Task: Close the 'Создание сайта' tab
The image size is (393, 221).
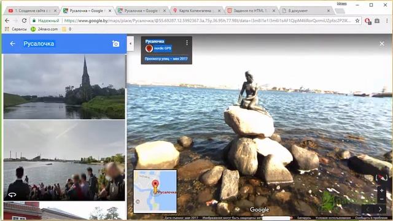Action: click(55, 11)
